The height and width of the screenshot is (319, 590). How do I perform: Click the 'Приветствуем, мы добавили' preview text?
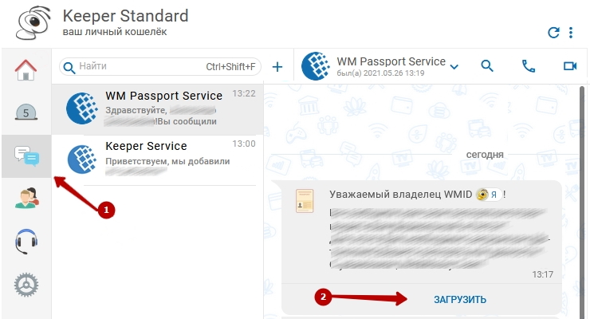[167, 161]
